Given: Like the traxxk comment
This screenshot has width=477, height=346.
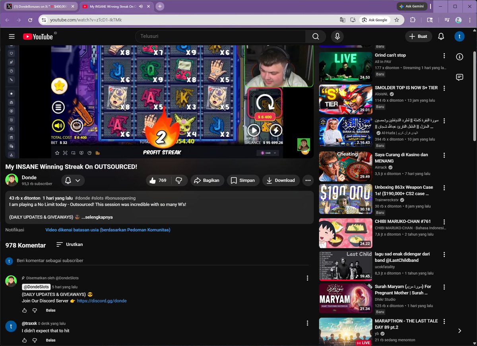Looking at the screenshot, I should click(25, 340).
